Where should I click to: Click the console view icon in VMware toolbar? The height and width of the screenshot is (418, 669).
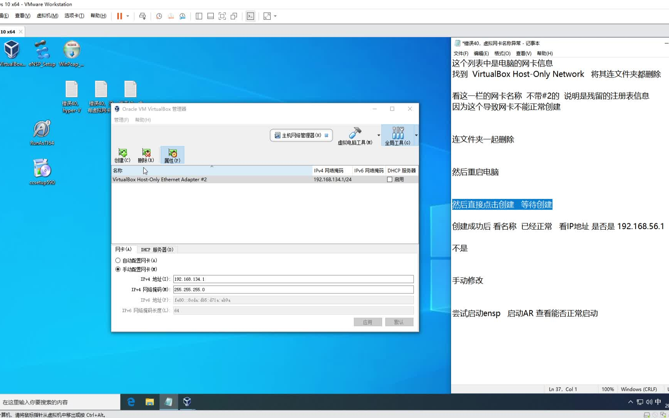click(250, 16)
